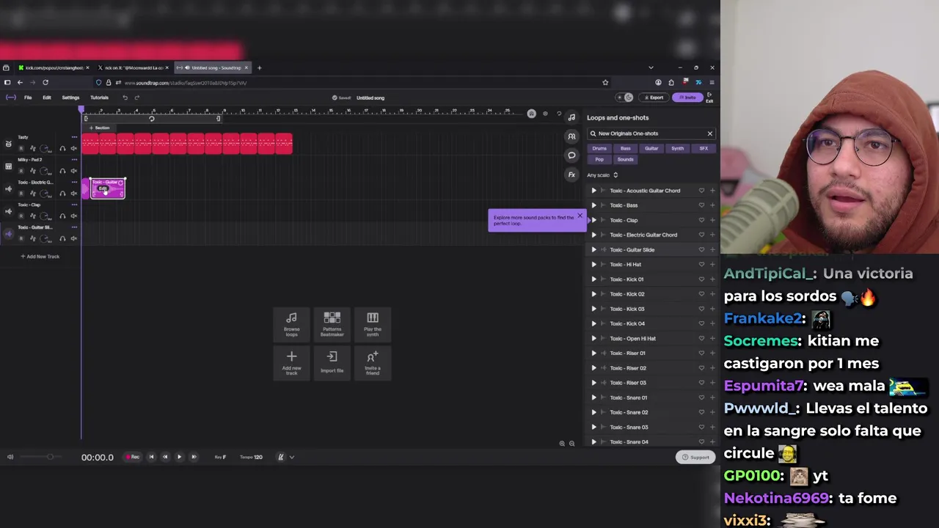The width and height of the screenshot is (939, 528).
Task: Open the Tempo 120 setting
Action: 251,457
